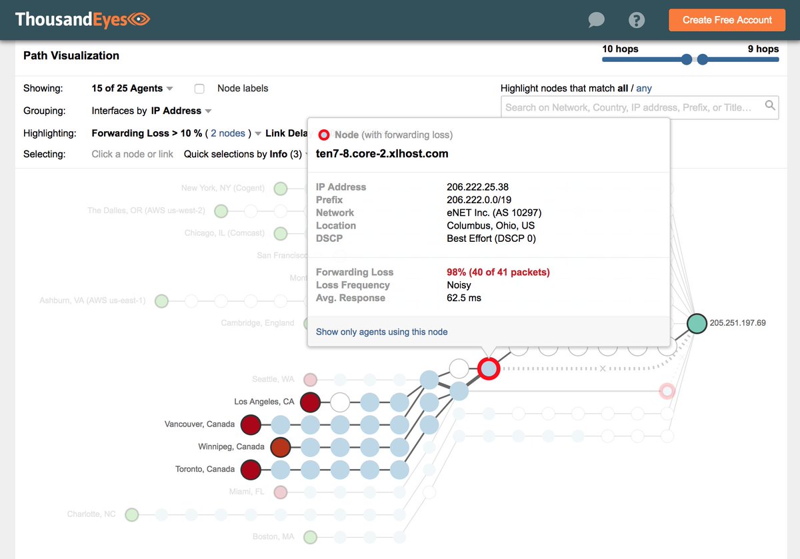Click the 98% forwarding loss value

coord(498,273)
